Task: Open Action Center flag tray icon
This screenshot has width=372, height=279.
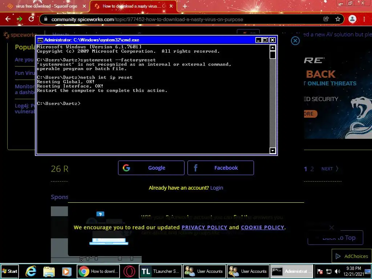Action: [x=320, y=271]
